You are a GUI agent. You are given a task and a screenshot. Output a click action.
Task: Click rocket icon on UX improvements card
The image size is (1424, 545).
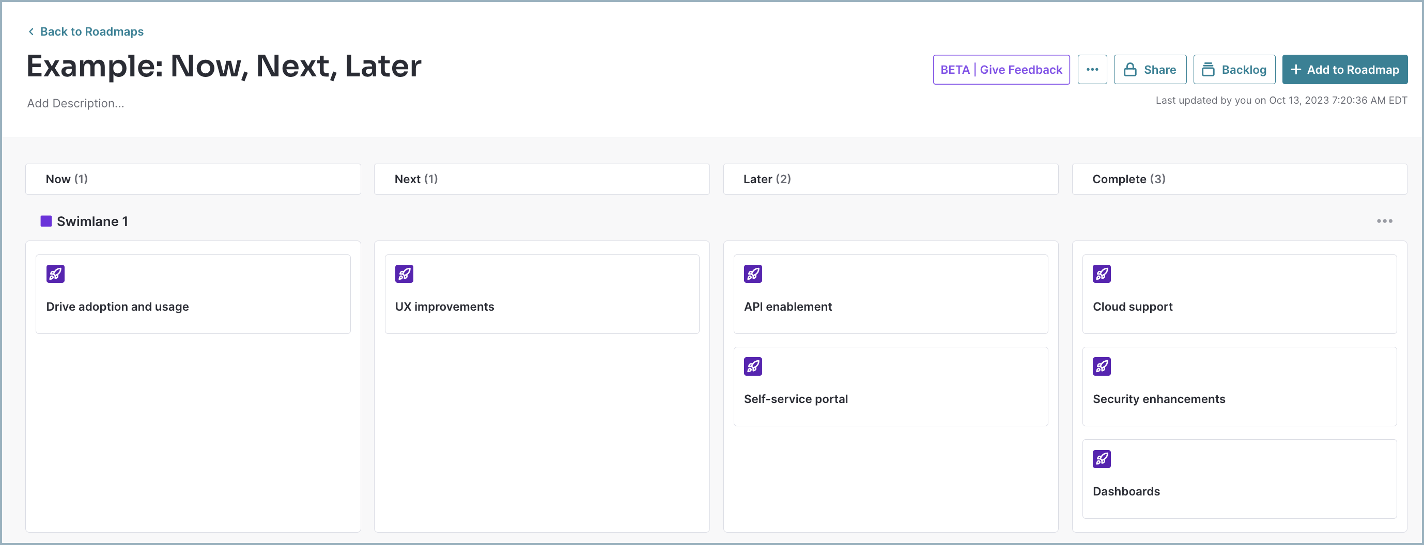point(404,274)
